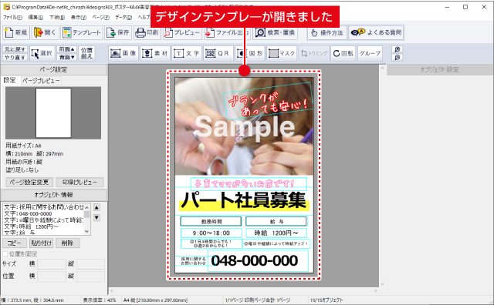Viewport: 494px width, 305px height.
Task: Switch to the ページプレビュー tab
Action: [41, 81]
